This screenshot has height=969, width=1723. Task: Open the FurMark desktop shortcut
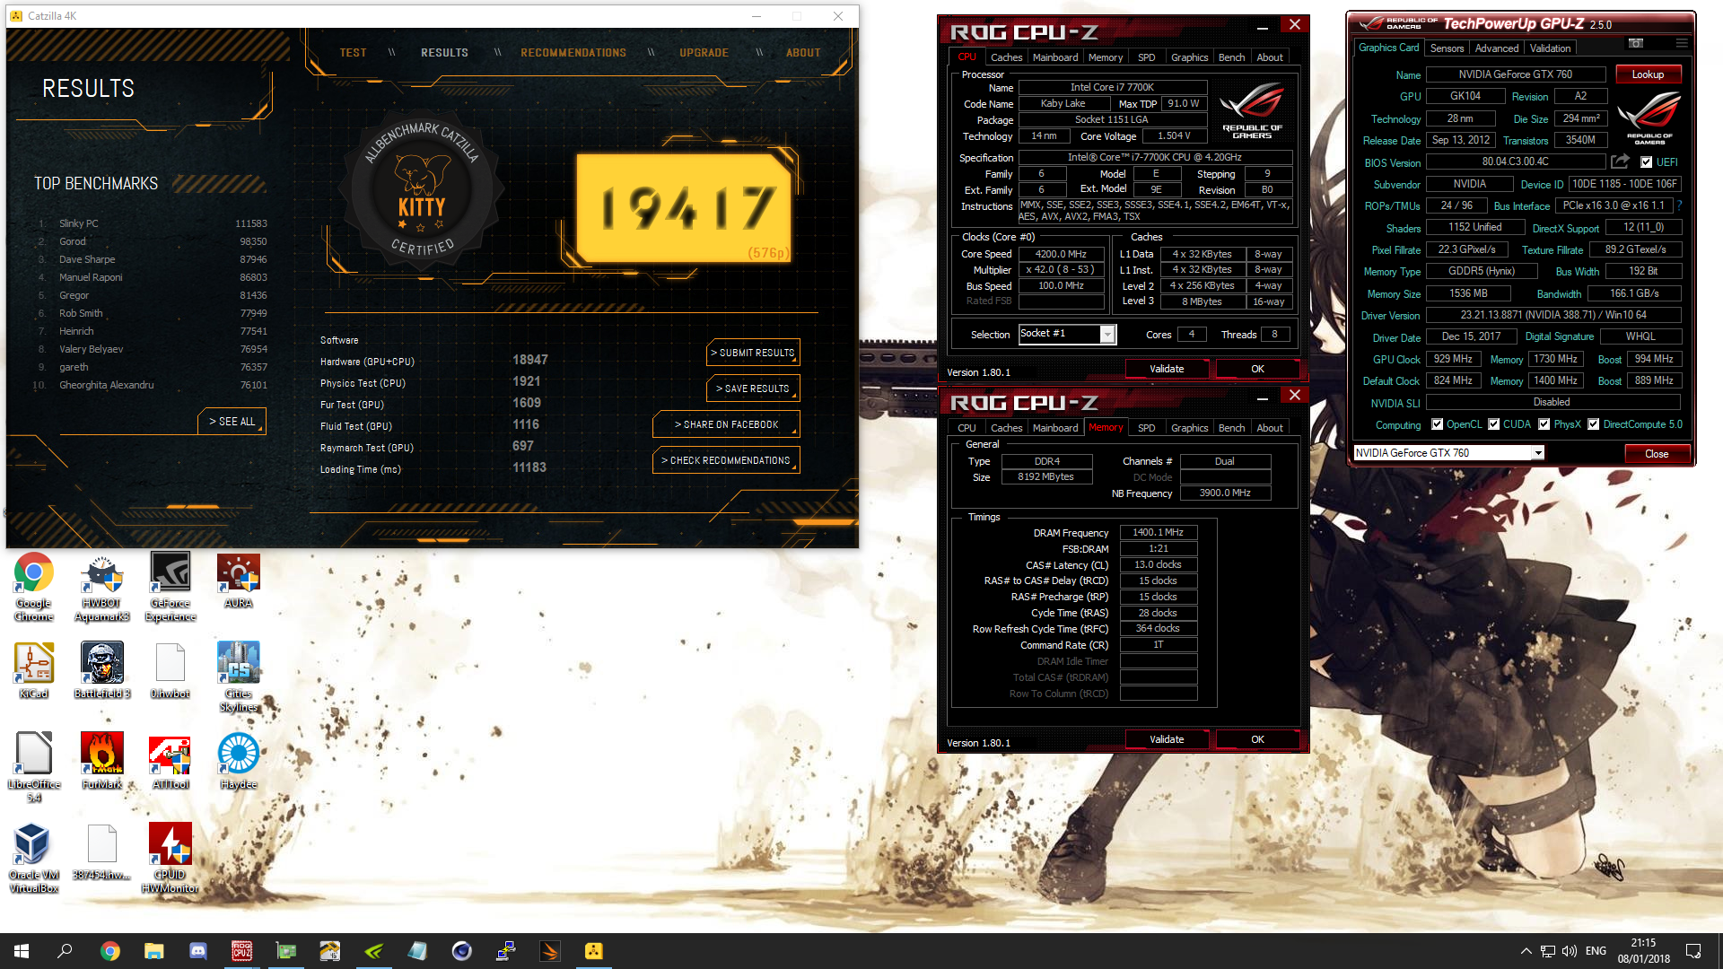click(101, 761)
